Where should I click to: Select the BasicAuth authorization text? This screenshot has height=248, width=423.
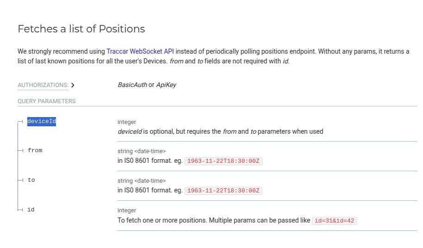click(132, 85)
